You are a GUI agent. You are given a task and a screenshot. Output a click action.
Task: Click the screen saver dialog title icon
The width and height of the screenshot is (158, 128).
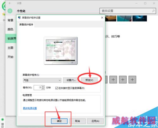click(x=19, y=18)
